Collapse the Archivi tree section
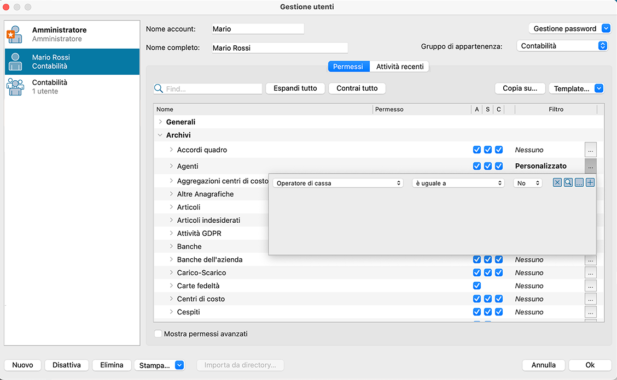The width and height of the screenshot is (617, 380). (x=160, y=135)
